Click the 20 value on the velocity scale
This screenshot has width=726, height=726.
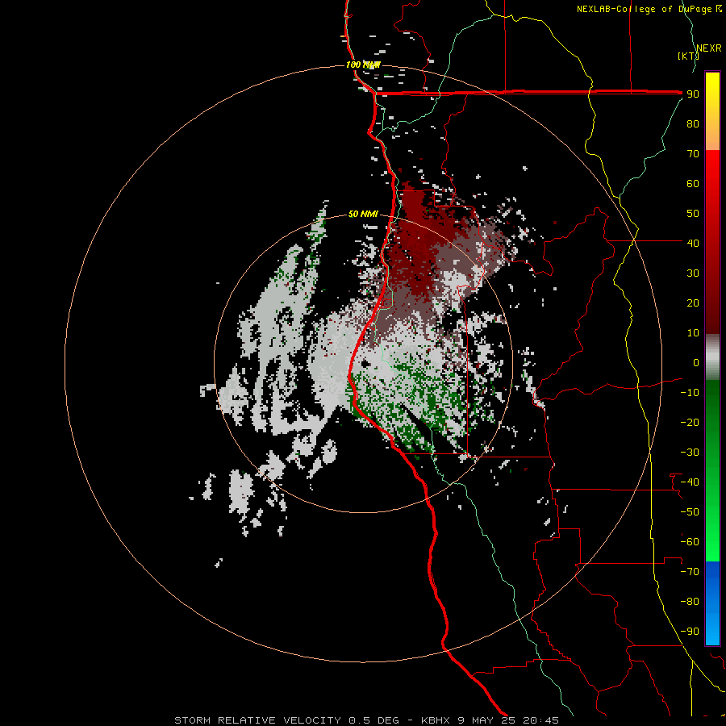pos(693,302)
